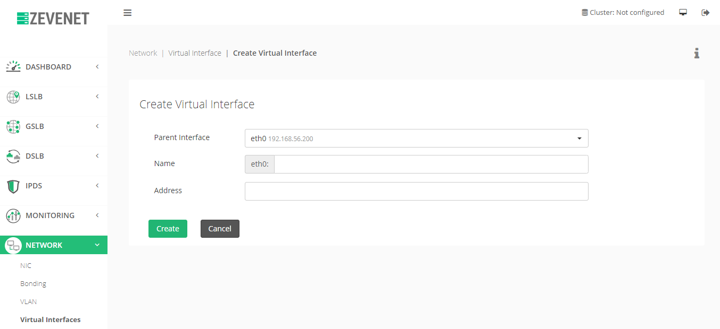Click the green Create button
The width and height of the screenshot is (720, 329).
tap(168, 229)
